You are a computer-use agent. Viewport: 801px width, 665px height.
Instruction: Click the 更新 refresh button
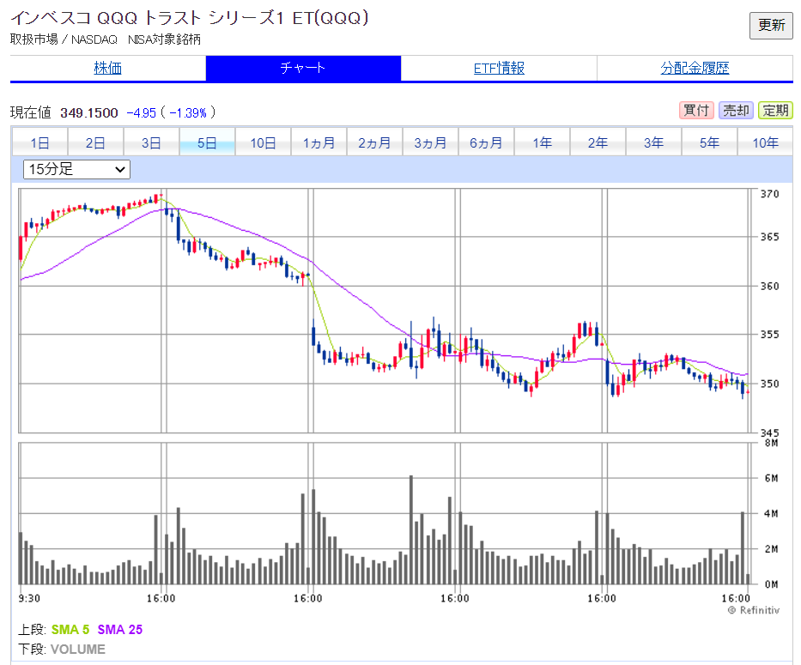(771, 25)
